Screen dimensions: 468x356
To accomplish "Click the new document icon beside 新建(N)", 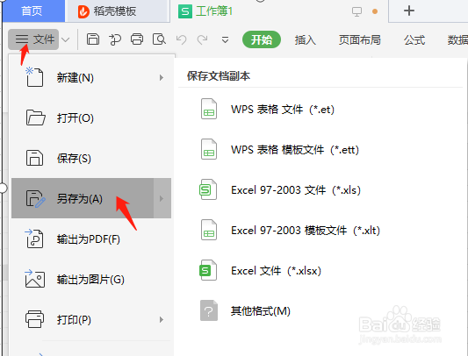I will 34,77.
